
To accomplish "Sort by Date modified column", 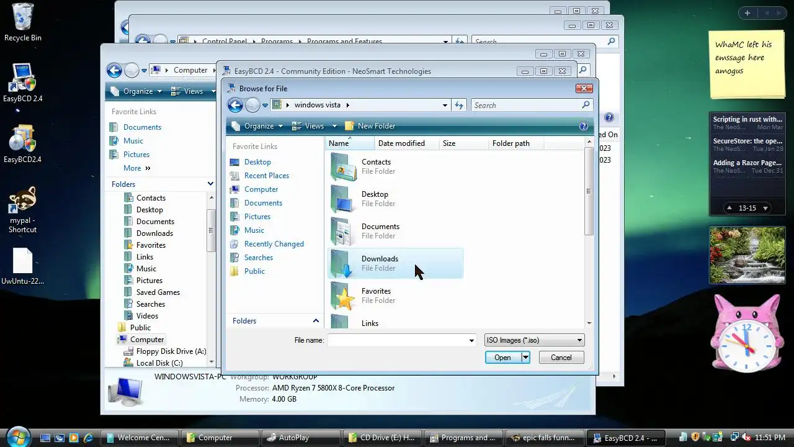I will (x=407, y=143).
